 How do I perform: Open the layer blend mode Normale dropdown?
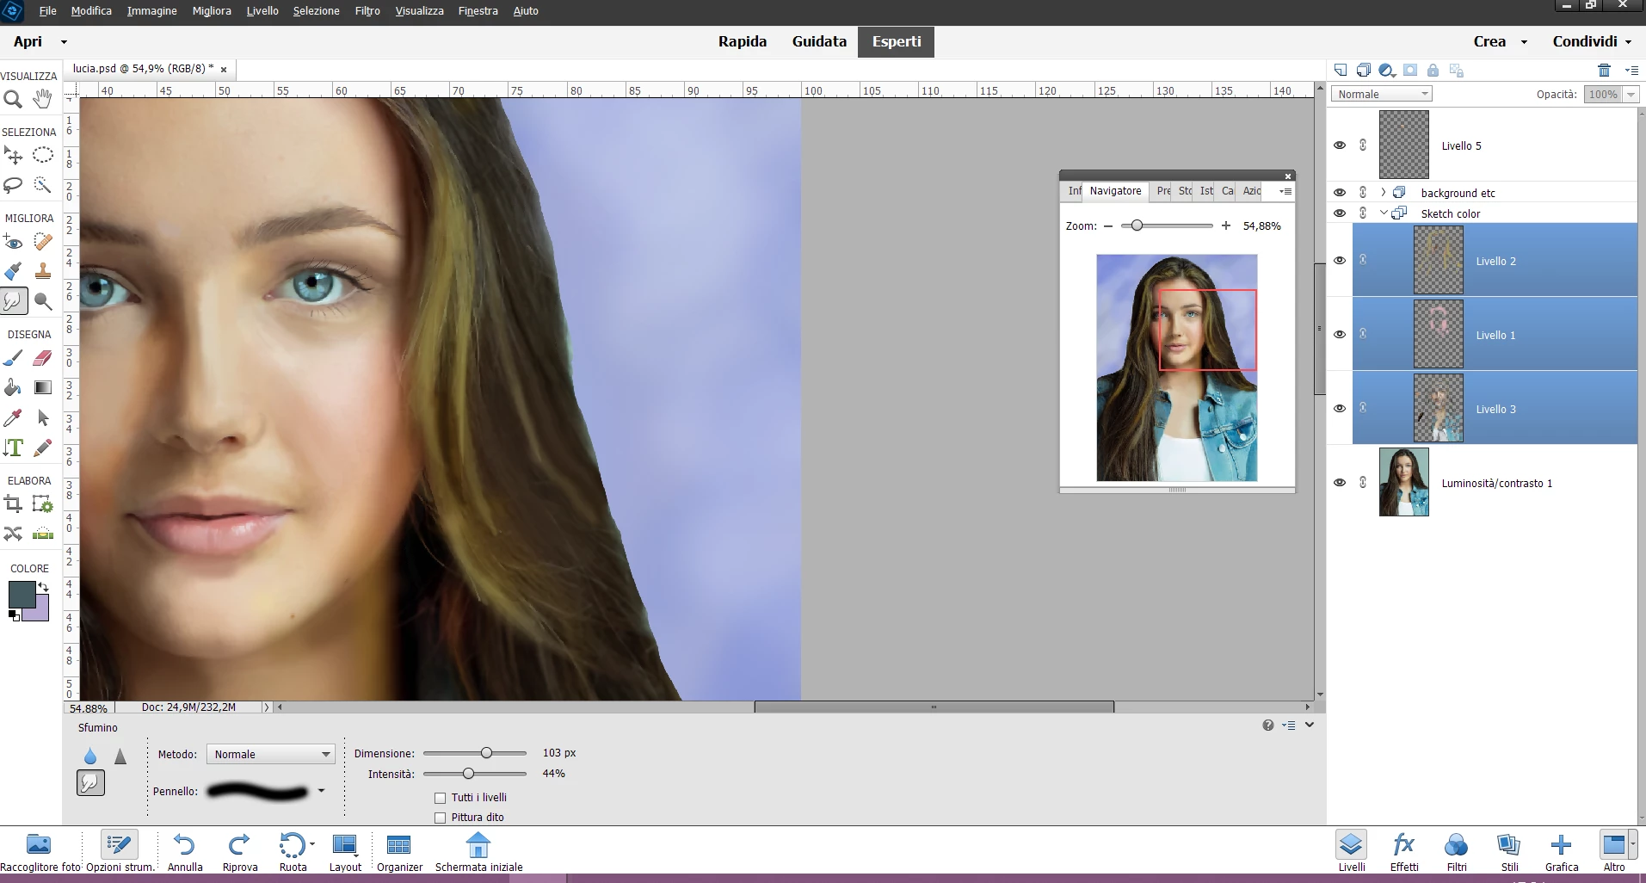click(1382, 94)
